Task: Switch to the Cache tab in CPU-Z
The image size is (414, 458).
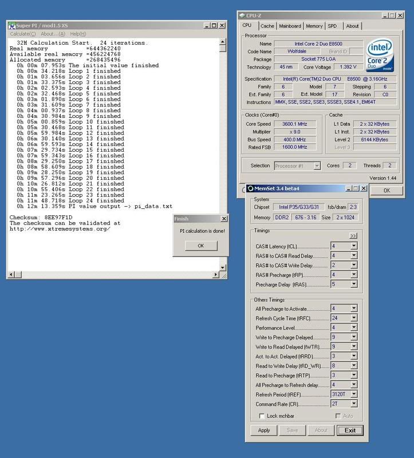Action: (267, 26)
